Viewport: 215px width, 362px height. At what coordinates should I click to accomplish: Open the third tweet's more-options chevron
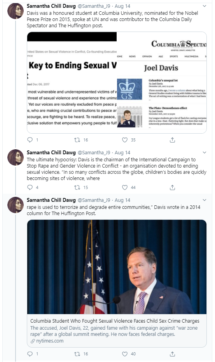tap(205, 200)
